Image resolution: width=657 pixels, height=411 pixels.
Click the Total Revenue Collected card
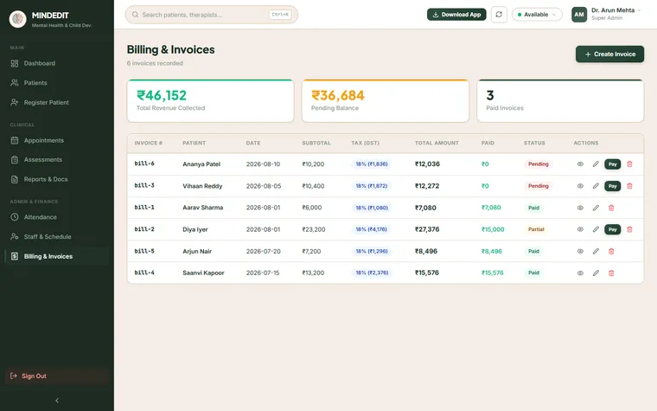[210, 100]
